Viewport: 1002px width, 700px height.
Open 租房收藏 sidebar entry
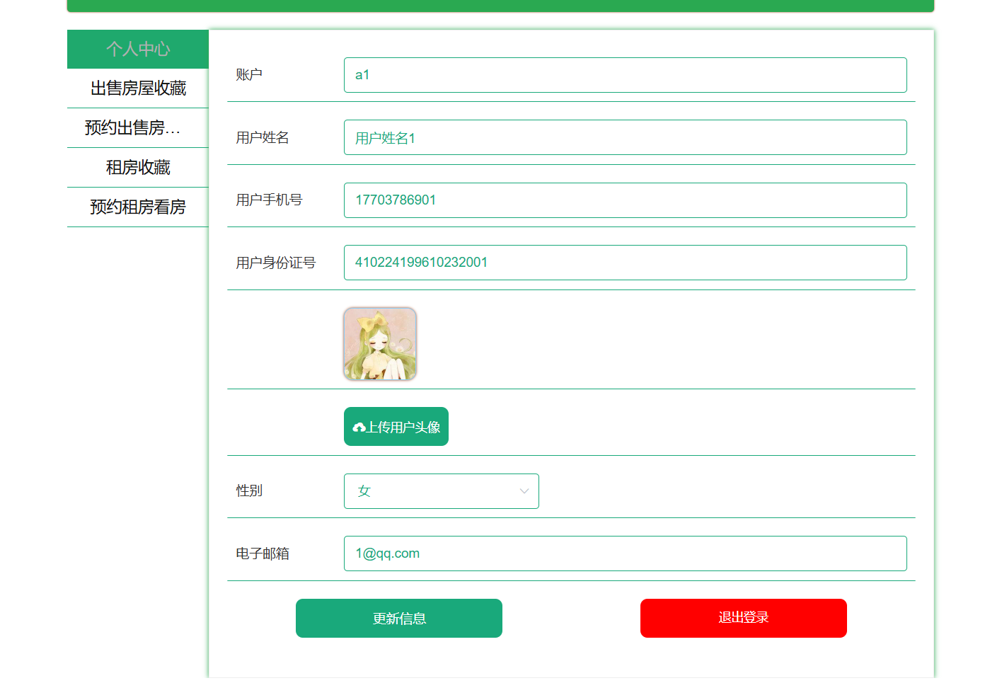[x=138, y=168]
